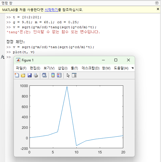Viewport: 161px width, 162px height.
Task: Select the Edit Plot arrow tool
Action: (x=68, y=75)
